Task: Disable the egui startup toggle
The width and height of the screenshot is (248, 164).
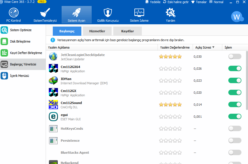Action: pos(235,117)
